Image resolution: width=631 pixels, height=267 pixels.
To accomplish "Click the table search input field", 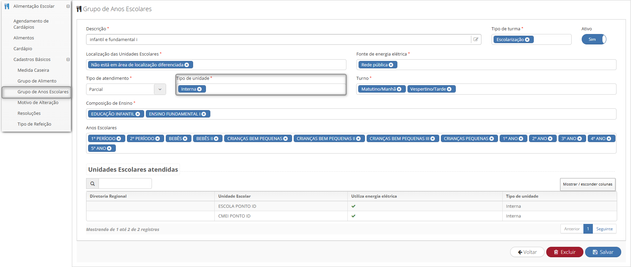I will (125, 183).
